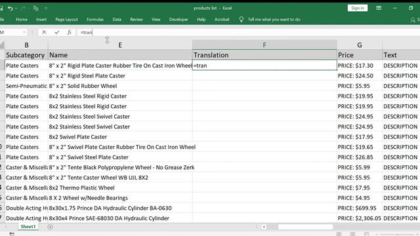
Task: Click Tell me what you want to do field
Action: (274, 19)
